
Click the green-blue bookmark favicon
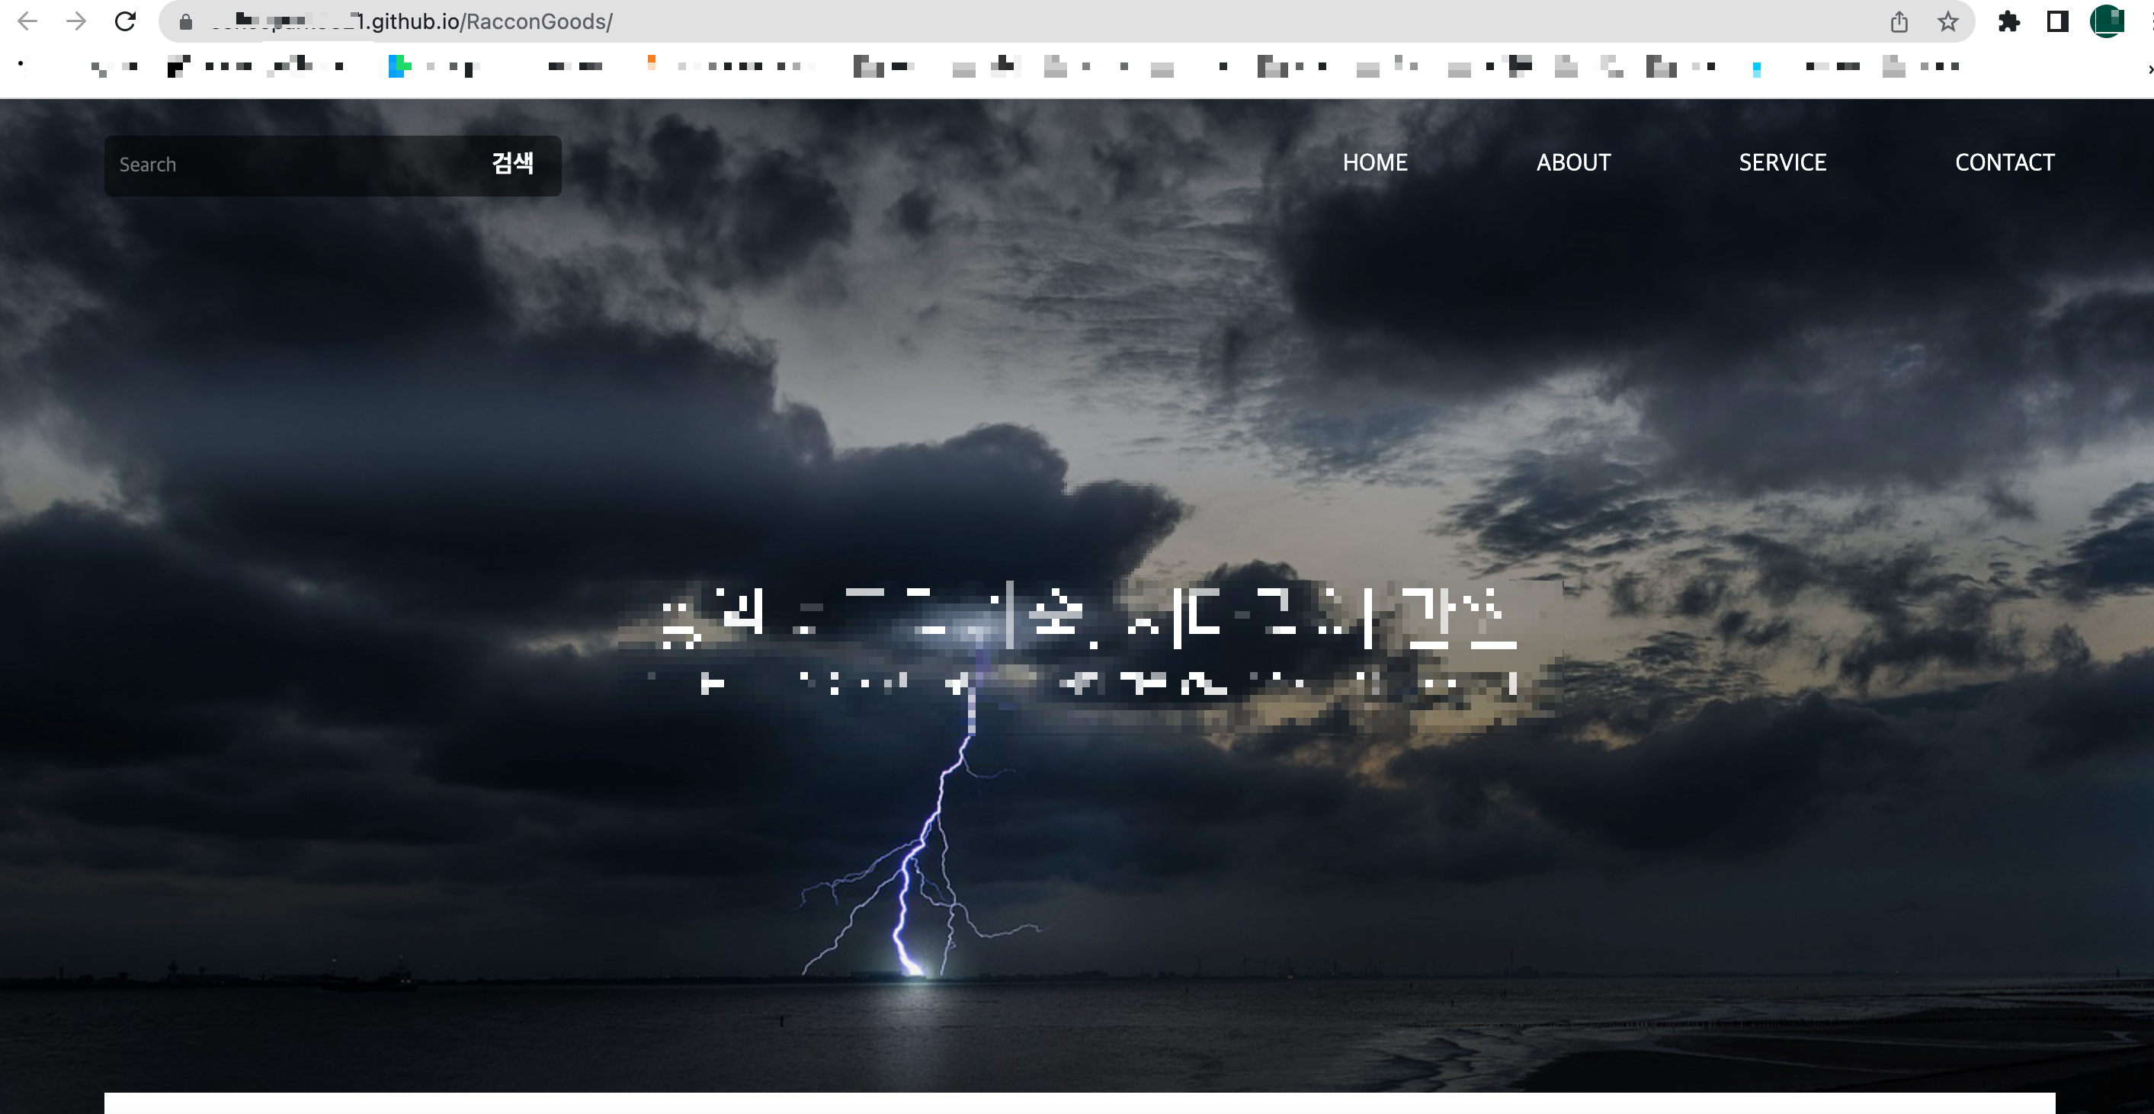(399, 66)
